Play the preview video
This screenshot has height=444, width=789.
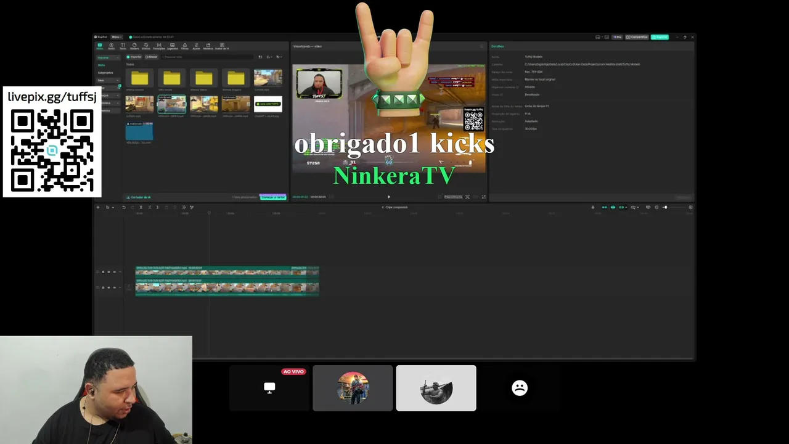[x=388, y=197]
